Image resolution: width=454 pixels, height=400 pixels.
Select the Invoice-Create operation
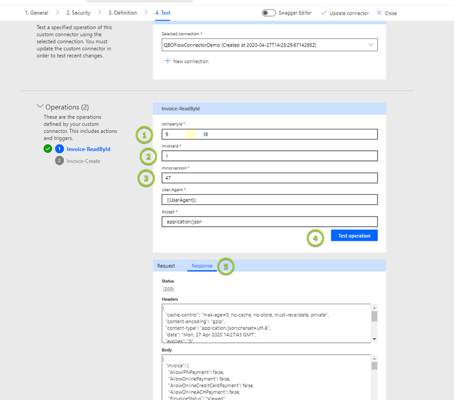point(83,161)
